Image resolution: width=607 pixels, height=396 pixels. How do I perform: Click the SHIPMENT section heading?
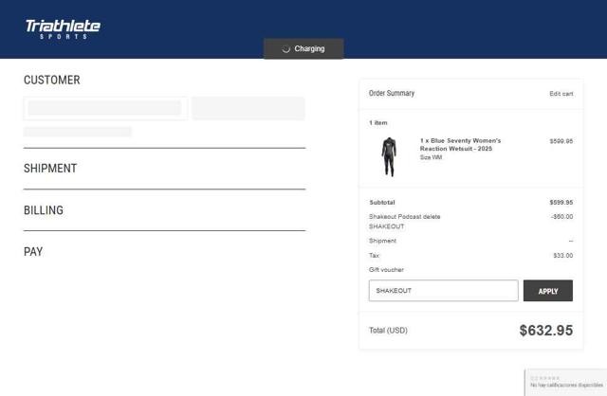pos(50,169)
